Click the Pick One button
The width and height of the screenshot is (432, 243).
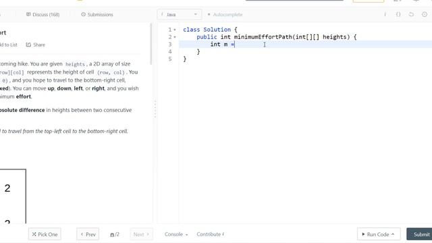coord(45,234)
